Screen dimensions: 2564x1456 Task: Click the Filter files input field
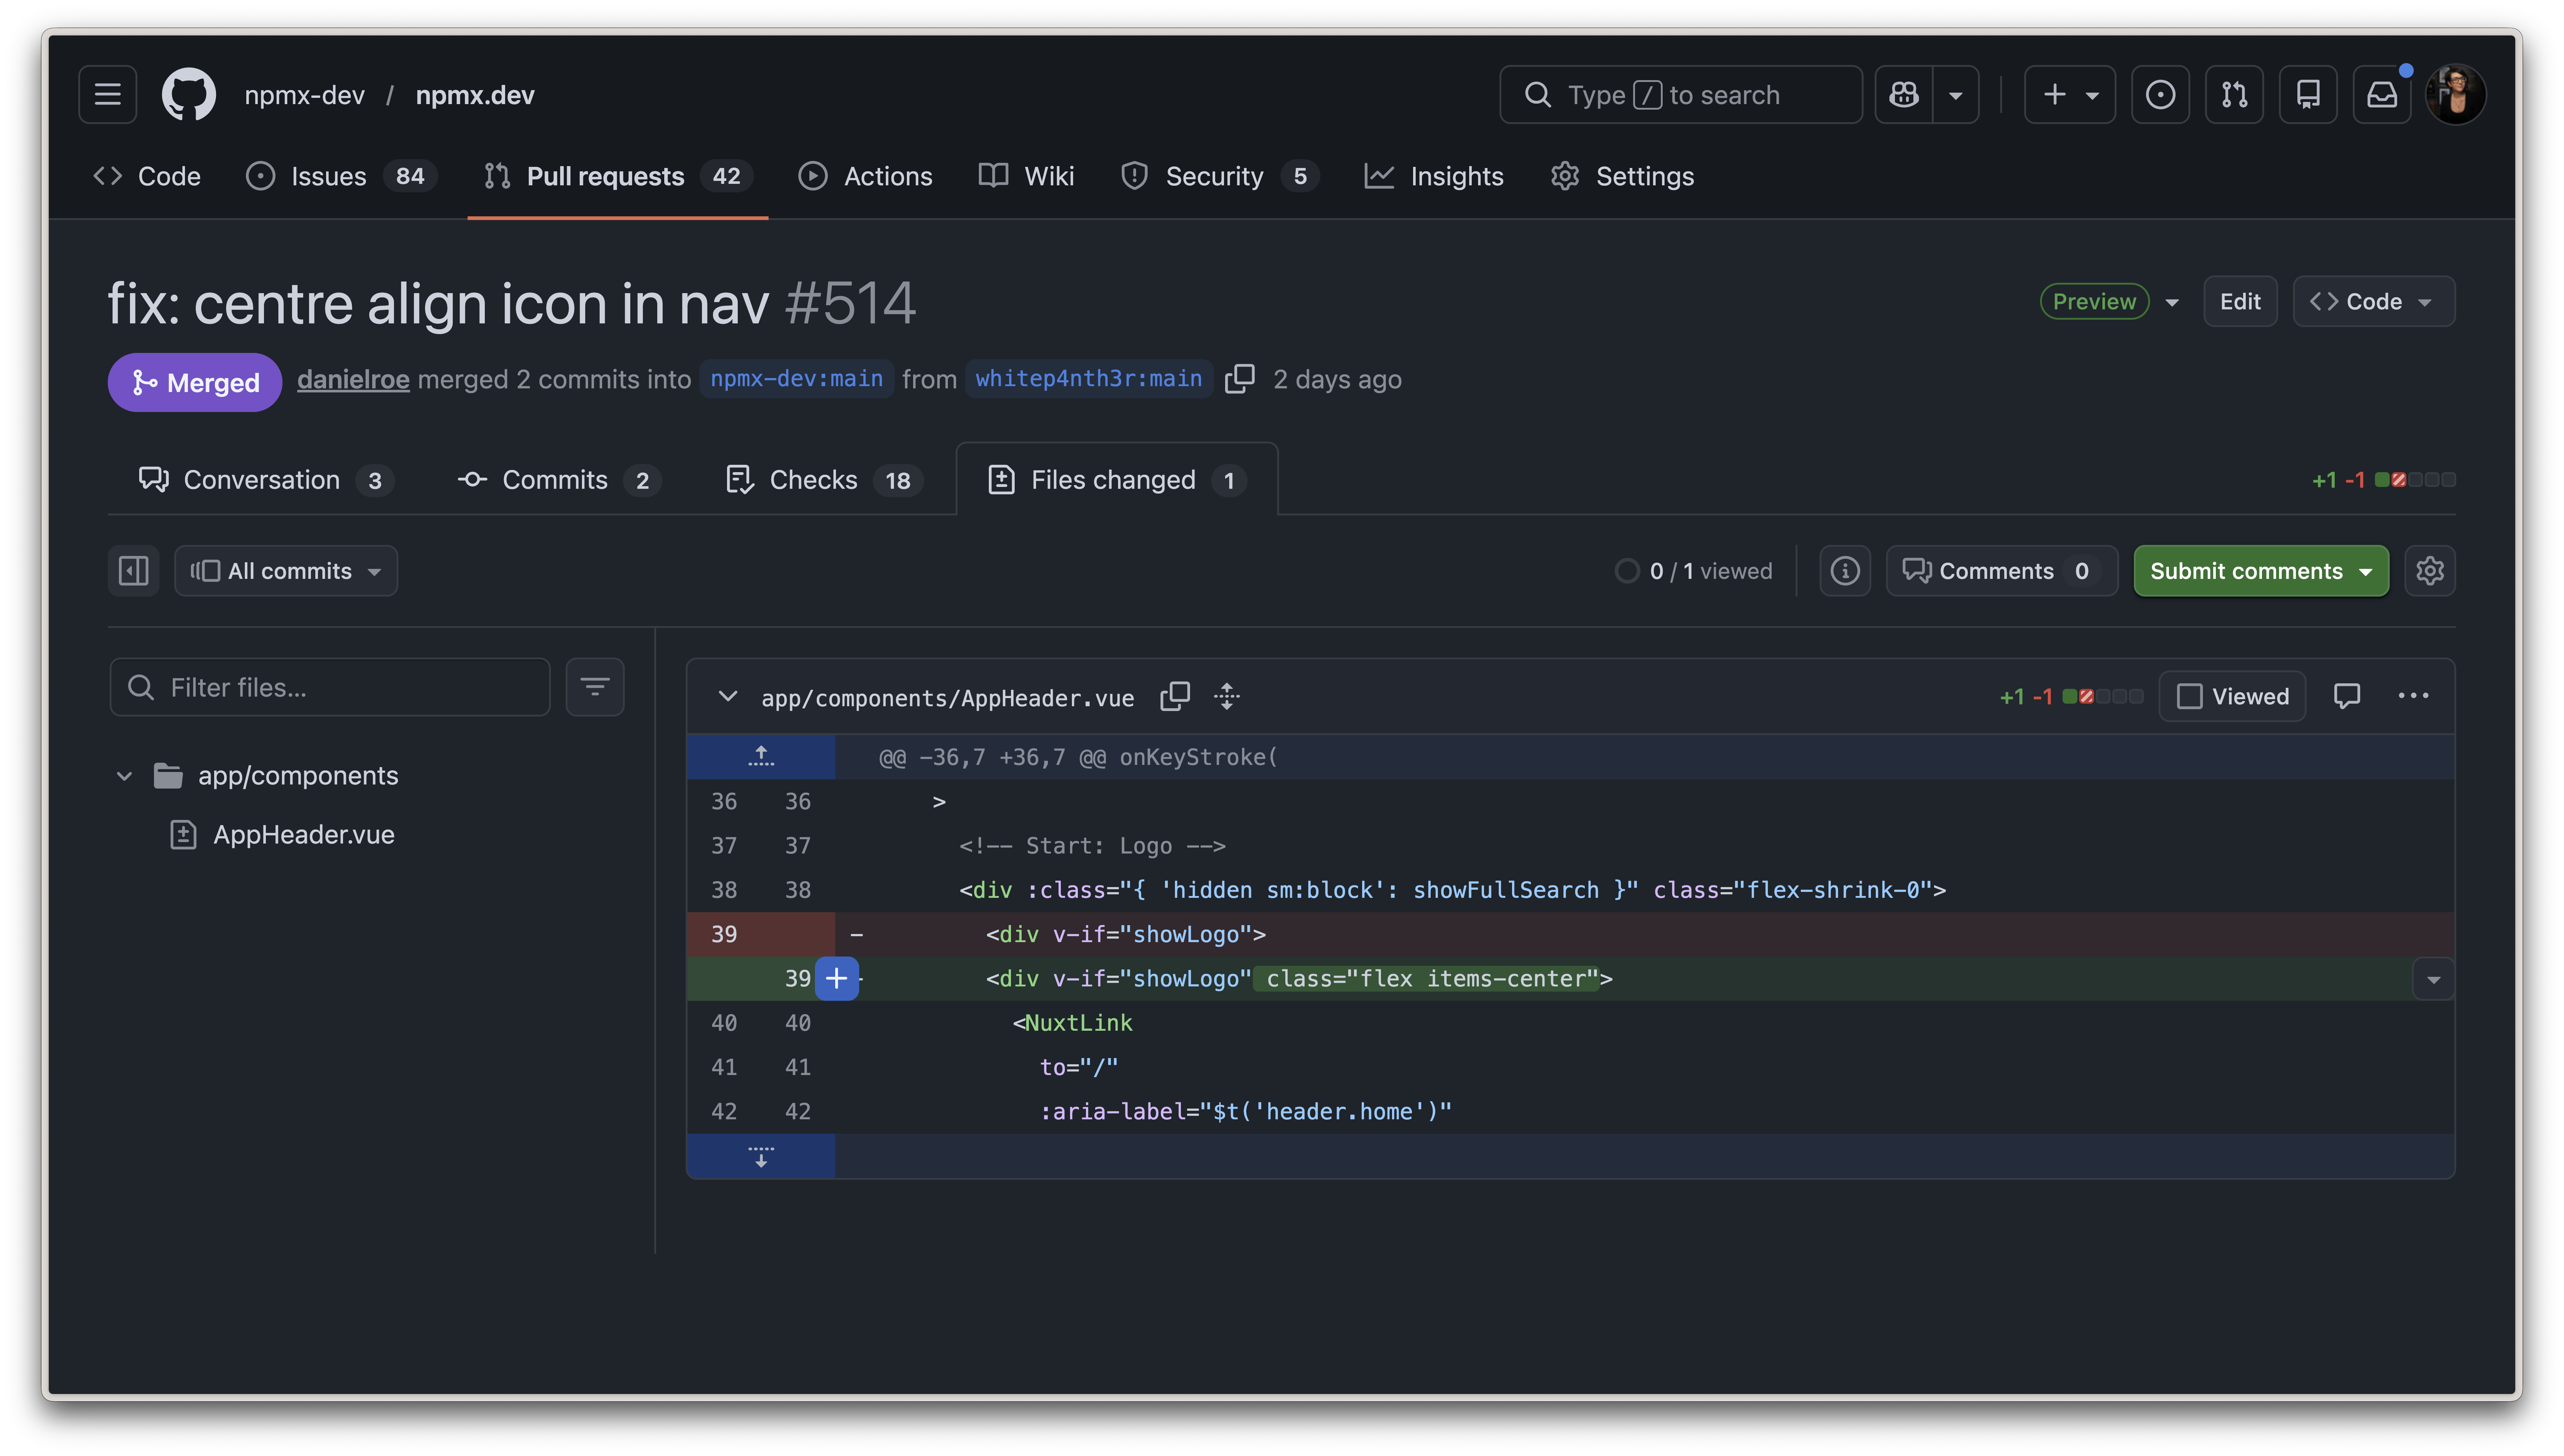[330, 687]
